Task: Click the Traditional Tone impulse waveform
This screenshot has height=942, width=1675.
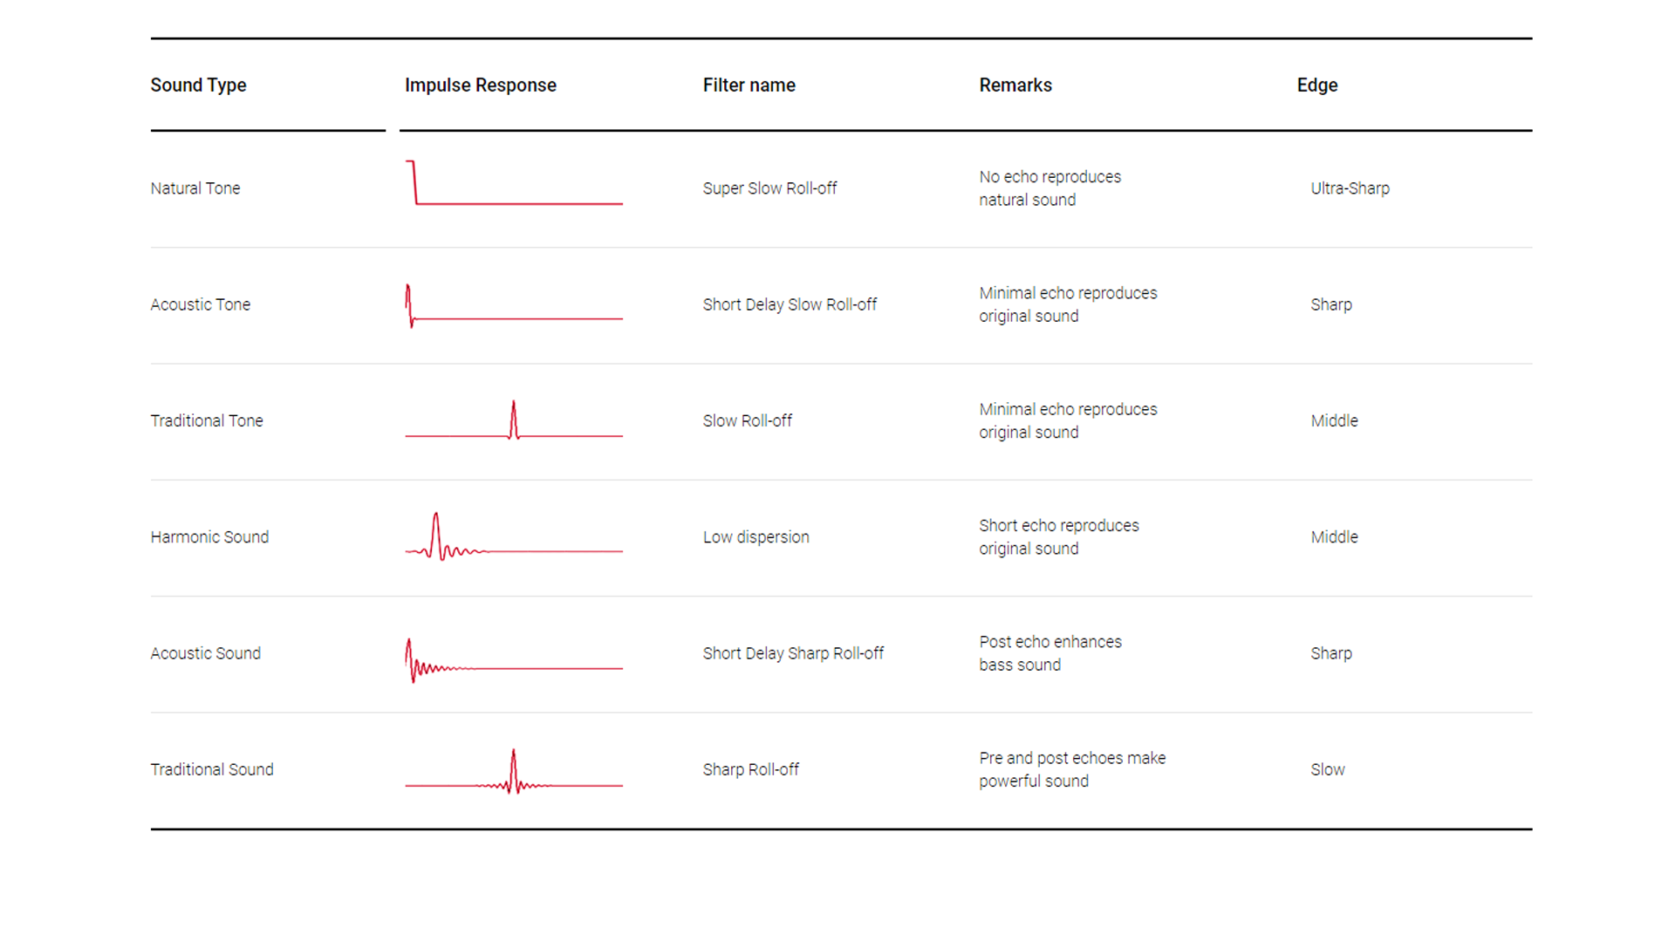Action: pos(514,420)
